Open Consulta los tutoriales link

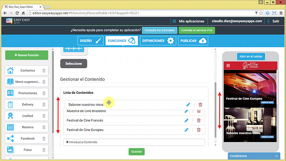click(x=161, y=30)
